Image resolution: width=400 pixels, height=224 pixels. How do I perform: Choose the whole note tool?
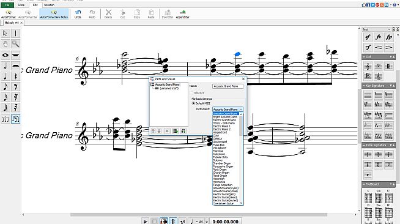[x=6, y=55]
